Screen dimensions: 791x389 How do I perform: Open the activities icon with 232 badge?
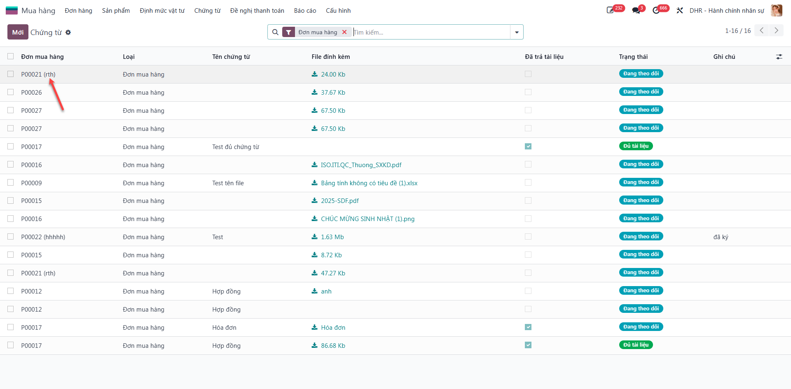(x=611, y=10)
